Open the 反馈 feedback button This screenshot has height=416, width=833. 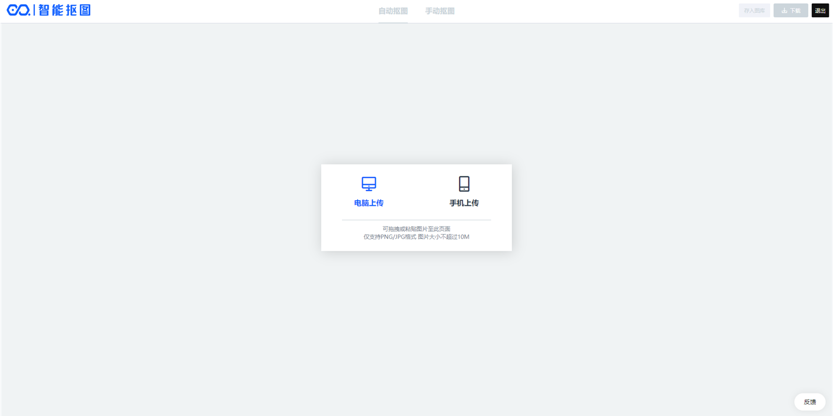pos(809,402)
